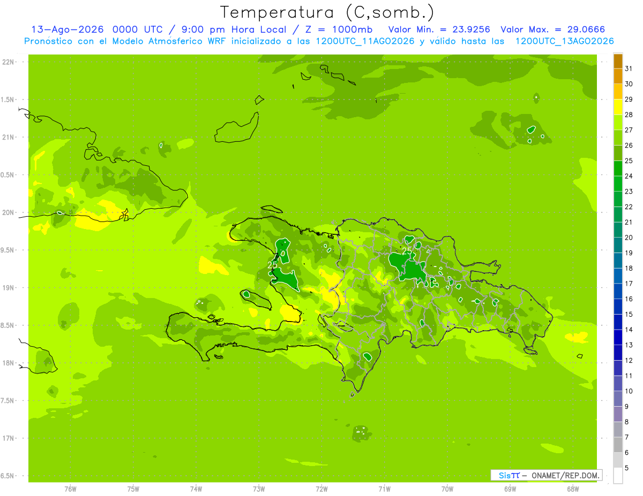Screen dimensions: 643x496
Task: Click the "Sisπ" logo text
Action: [509, 475]
